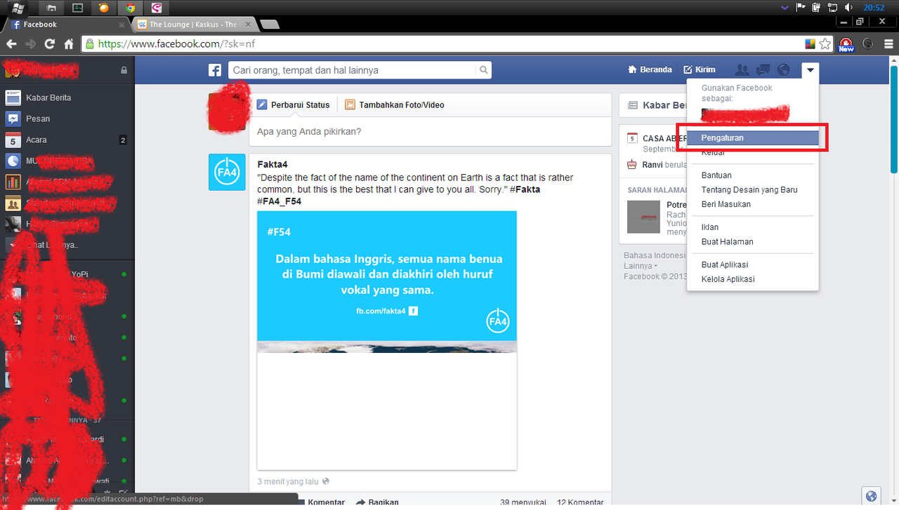Open friend requests icon
This screenshot has height=510, width=899.
[742, 69]
